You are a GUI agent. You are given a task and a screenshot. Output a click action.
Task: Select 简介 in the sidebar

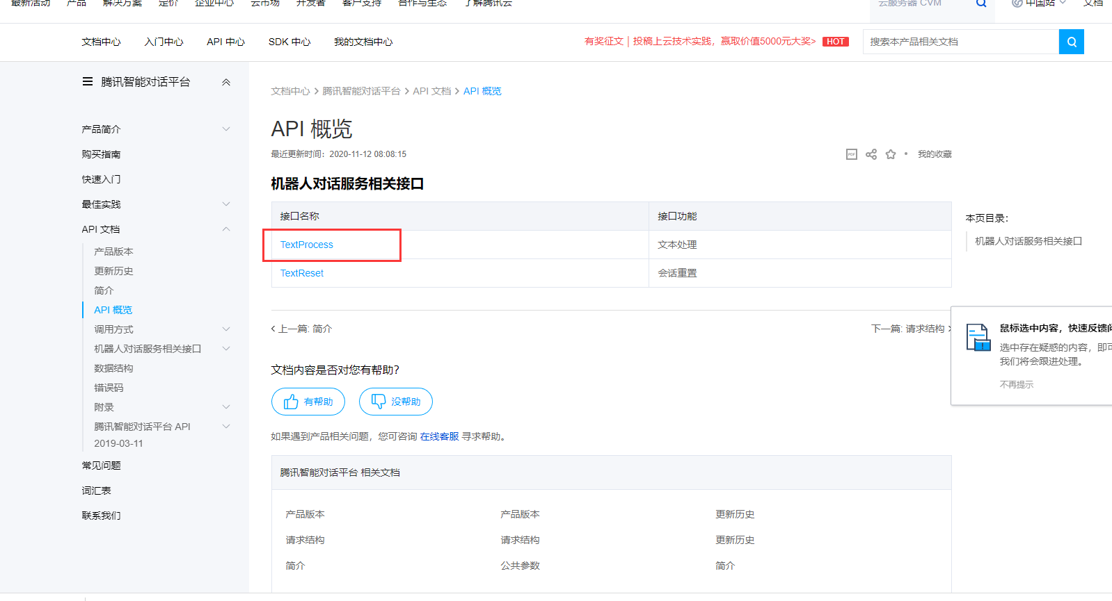[x=104, y=290]
